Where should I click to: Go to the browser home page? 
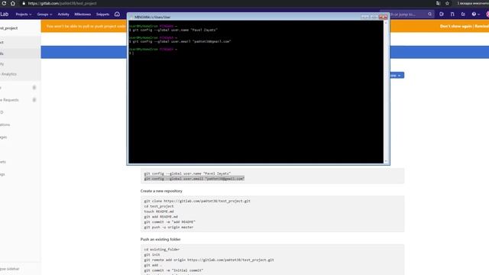[13, 3]
